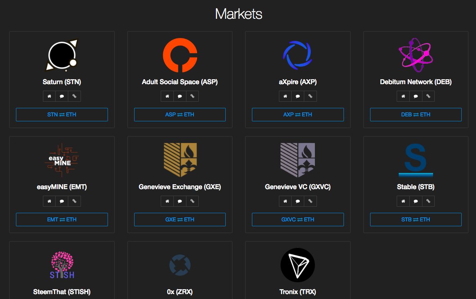Open Stable (STB) chain link icon
Viewport: 476px width, 299px height.
[x=428, y=201]
